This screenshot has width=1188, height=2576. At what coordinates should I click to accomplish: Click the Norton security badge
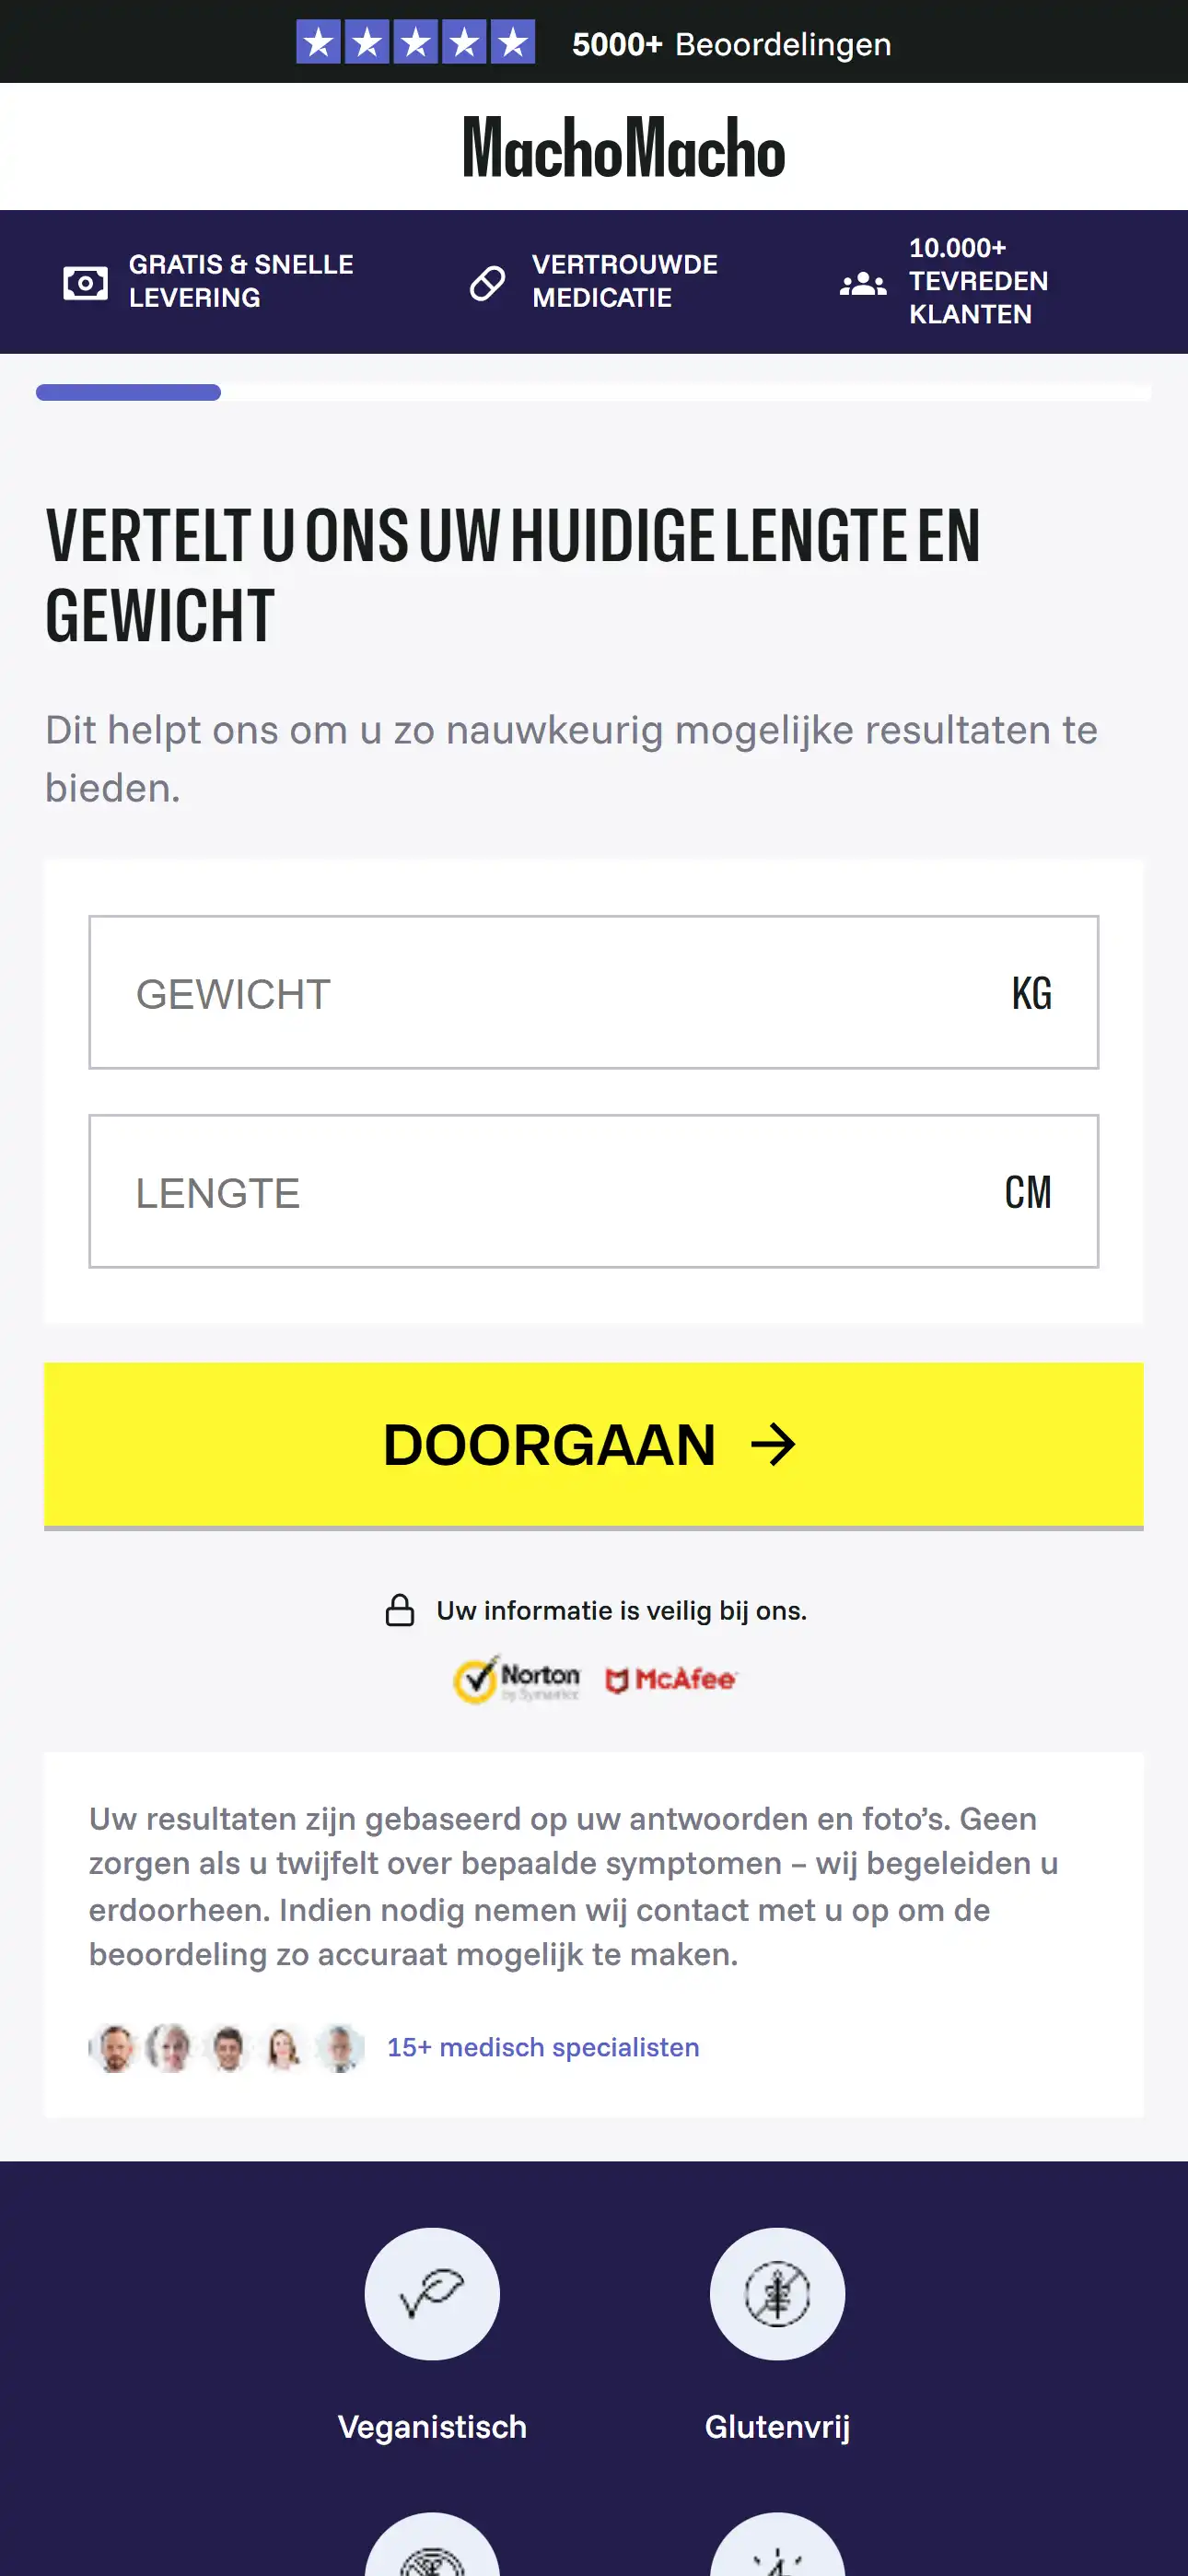(x=517, y=1679)
